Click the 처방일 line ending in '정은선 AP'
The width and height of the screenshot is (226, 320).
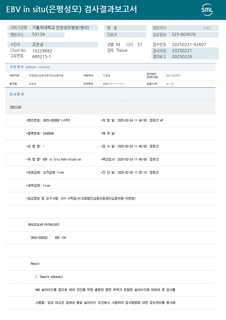(132, 120)
